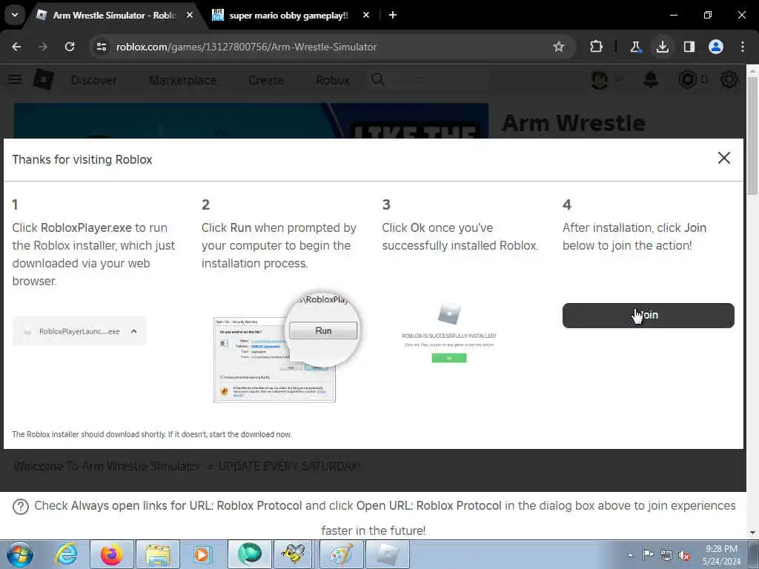Open the Robux balance icon
Viewport: 759px width, 569px height.
click(687, 80)
